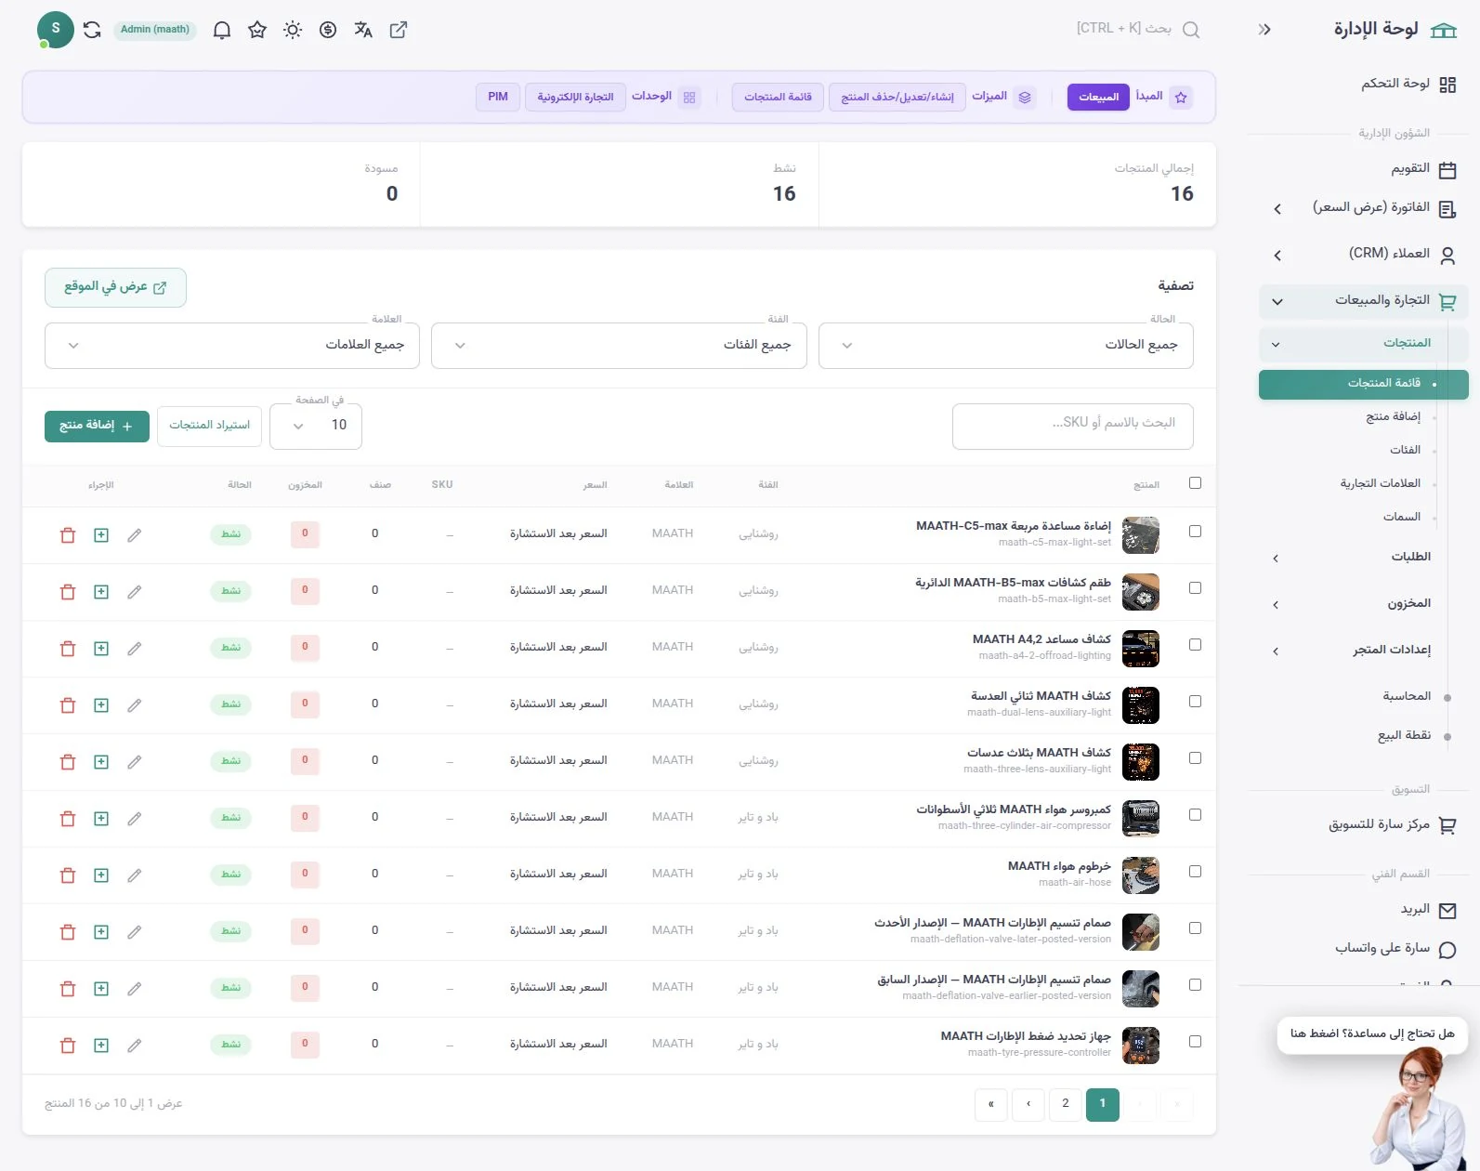The height and width of the screenshot is (1171, 1480).
Task: Open the language translation icon
Action: (363, 30)
